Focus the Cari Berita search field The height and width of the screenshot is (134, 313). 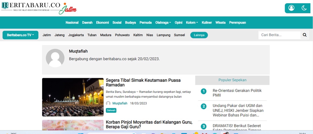(279, 35)
